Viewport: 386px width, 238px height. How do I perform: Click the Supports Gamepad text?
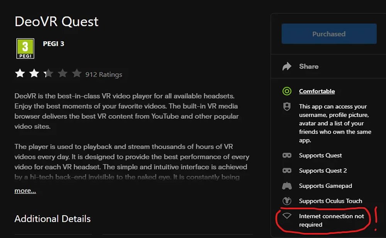tap(325, 186)
